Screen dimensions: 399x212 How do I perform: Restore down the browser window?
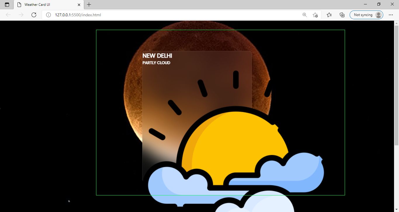click(x=379, y=4)
